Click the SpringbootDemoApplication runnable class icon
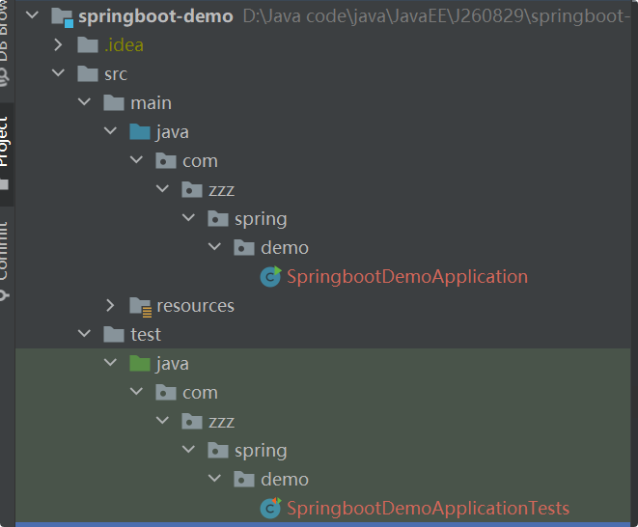The image size is (638, 527). tap(270, 277)
